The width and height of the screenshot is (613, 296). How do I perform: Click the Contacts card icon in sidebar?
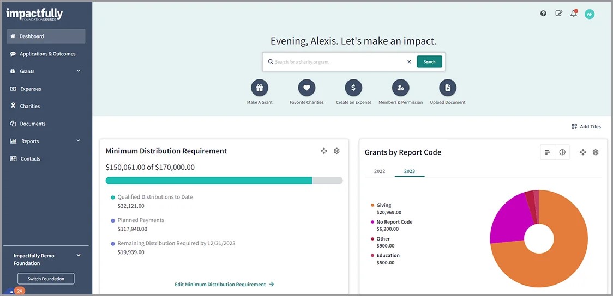point(13,159)
